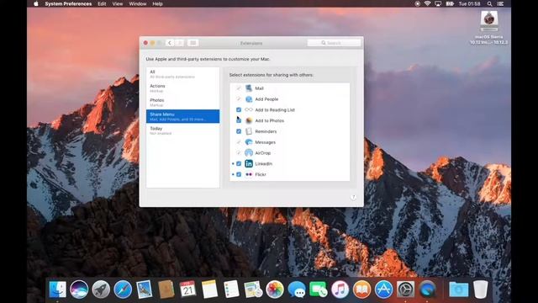This screenshot has height=303, width=538.
Task: Open Calendar icon in the Dock
Action: (187, 289)
